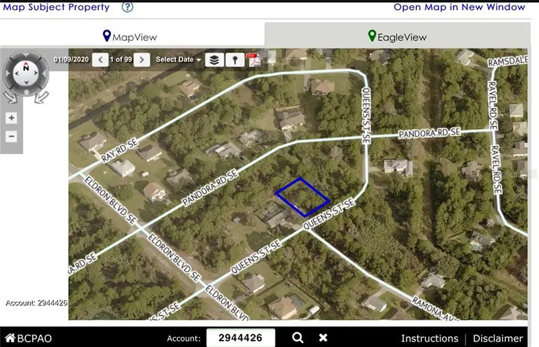Screen dimensions: 539x347
Task: Click the RAMONA AV street label
Action: 435,309
